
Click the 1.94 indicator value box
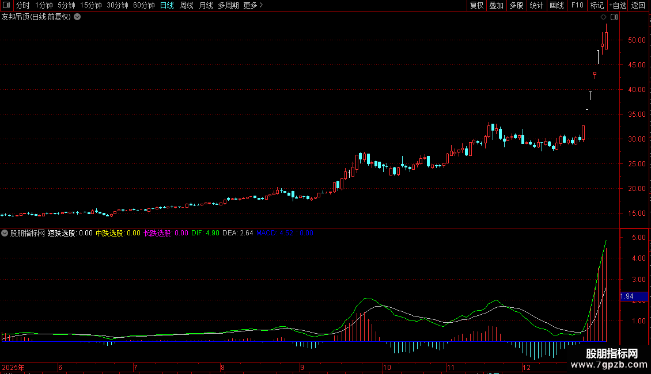634,296
